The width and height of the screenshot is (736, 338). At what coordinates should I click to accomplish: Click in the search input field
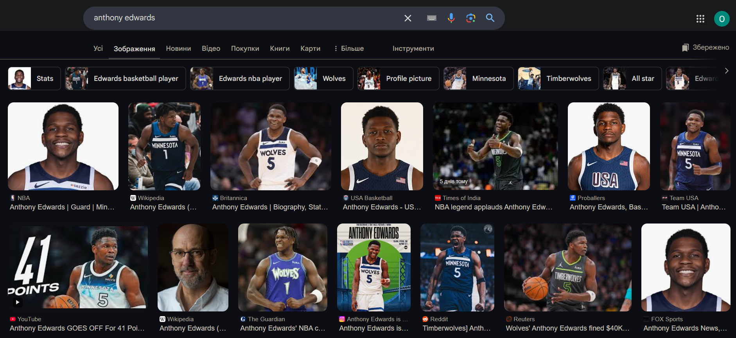[242, 18]
